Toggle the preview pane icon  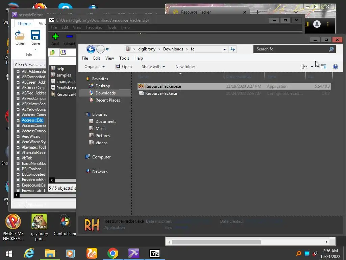[323, 67]
